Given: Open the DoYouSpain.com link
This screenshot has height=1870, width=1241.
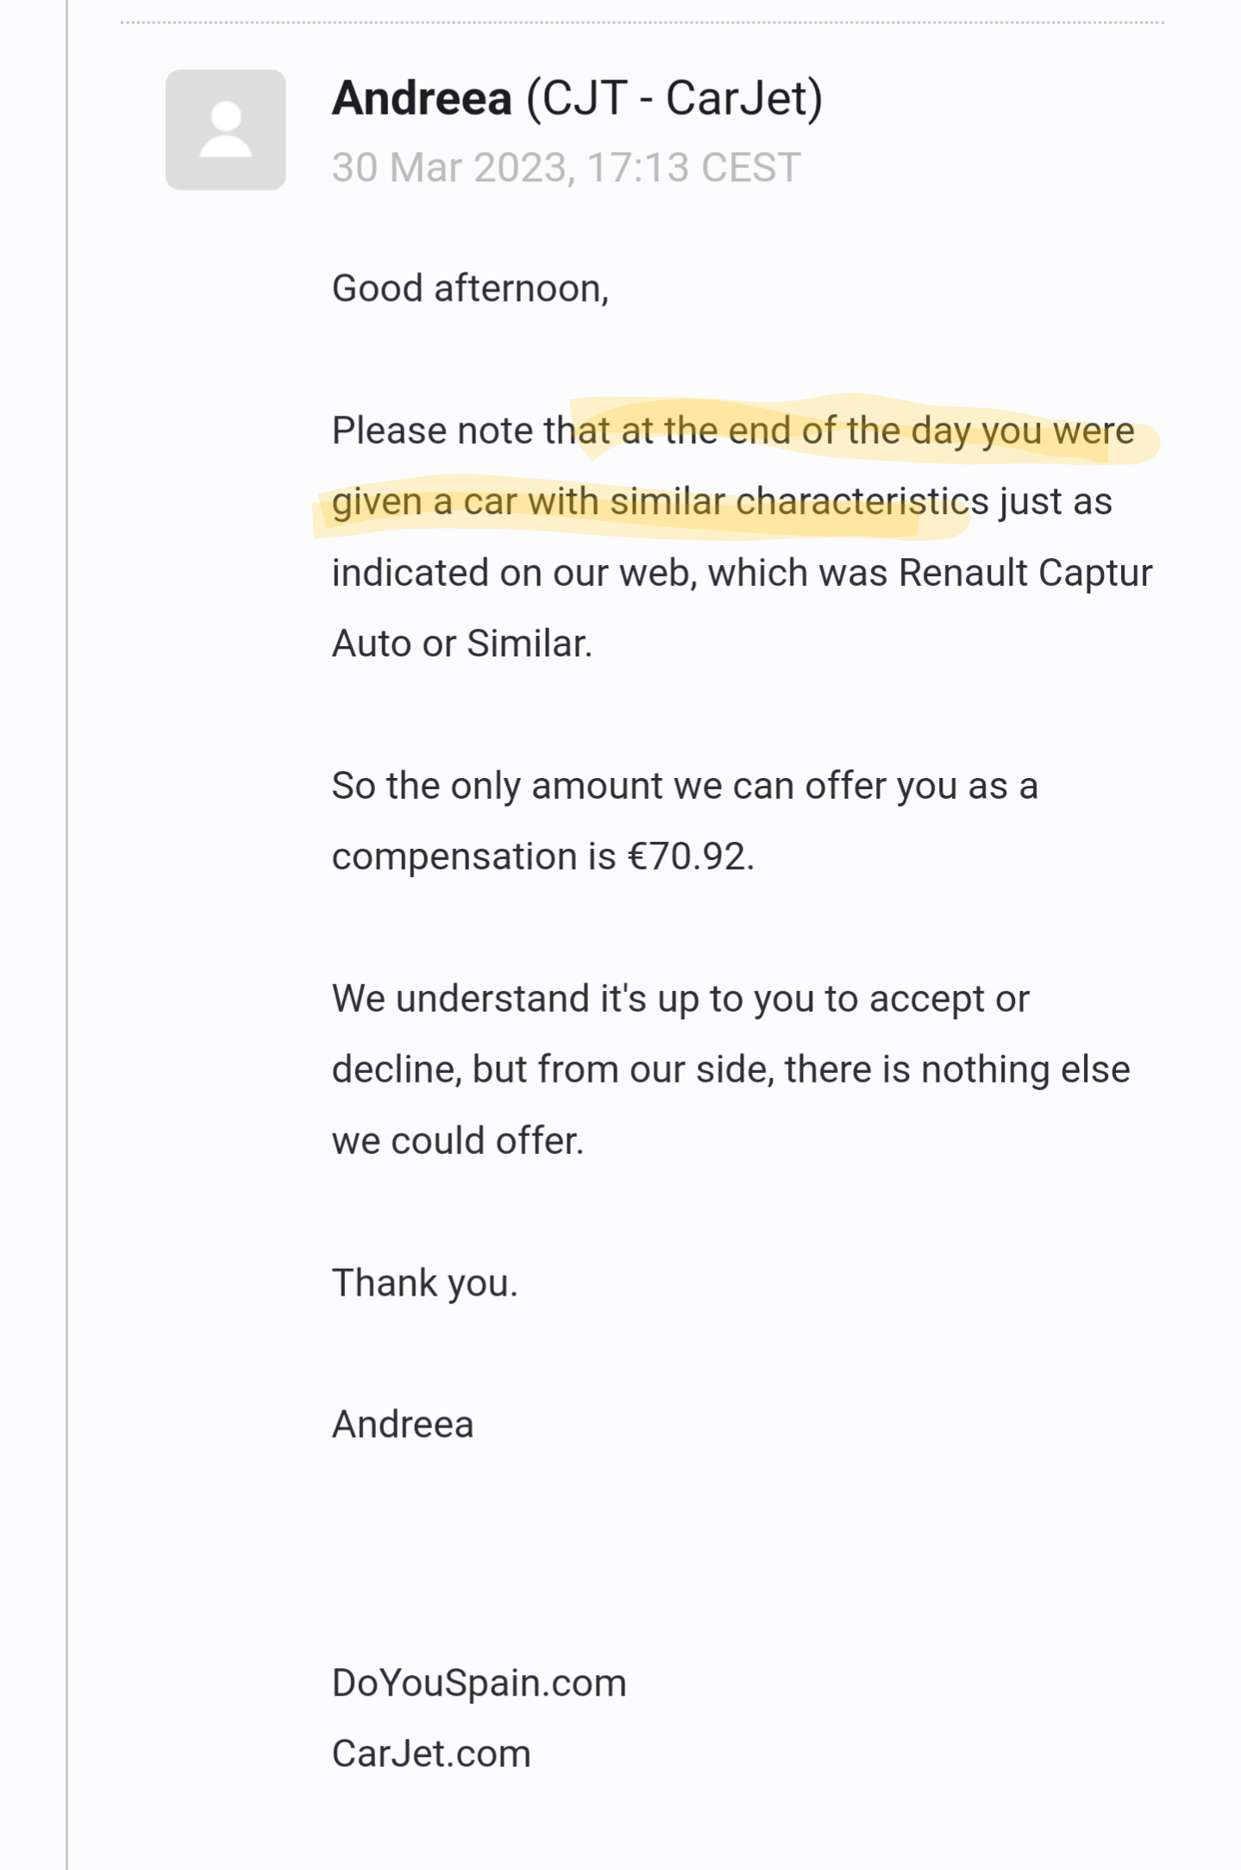Looking at the screenshot, I should click(x=479, y=1683).
